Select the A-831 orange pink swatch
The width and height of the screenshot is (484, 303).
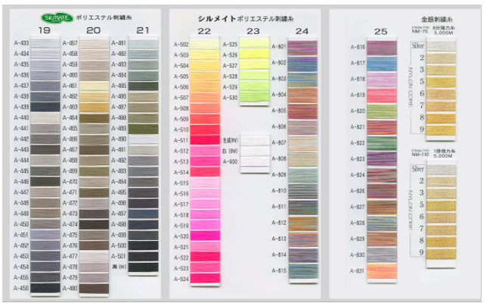pyautogui.click(x=382, y=271)
